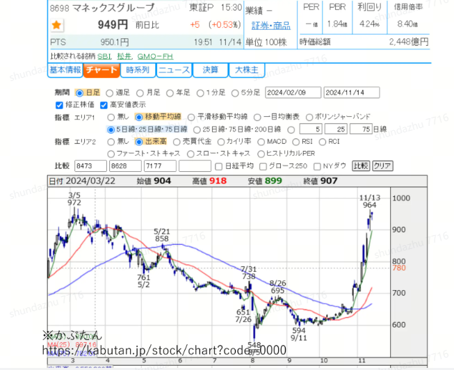Open the チャート tab
The image size is (454, 370).
[x=102, y=70]
